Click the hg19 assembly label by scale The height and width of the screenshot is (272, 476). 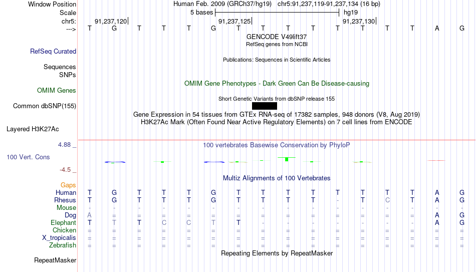point(351,13)
